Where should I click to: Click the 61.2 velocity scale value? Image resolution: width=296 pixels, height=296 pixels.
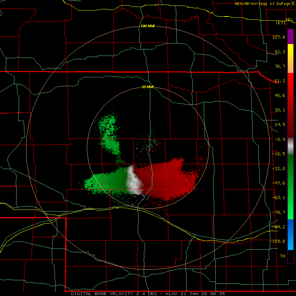click(x=280, y=81)
